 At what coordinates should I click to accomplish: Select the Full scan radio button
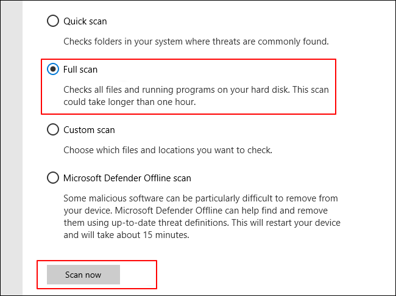click(53, 70)
